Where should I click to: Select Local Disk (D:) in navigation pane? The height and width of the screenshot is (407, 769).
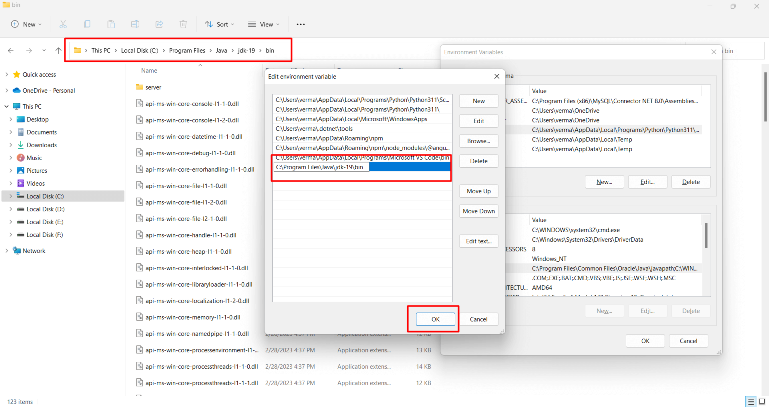[45, 209]
